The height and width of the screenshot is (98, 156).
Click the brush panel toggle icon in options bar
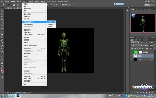pyautogui.click(x=14, y=5)
